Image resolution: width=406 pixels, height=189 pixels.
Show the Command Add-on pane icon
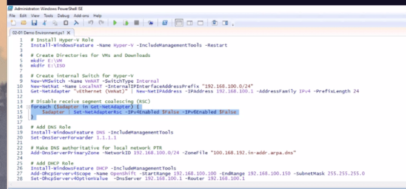225,23
